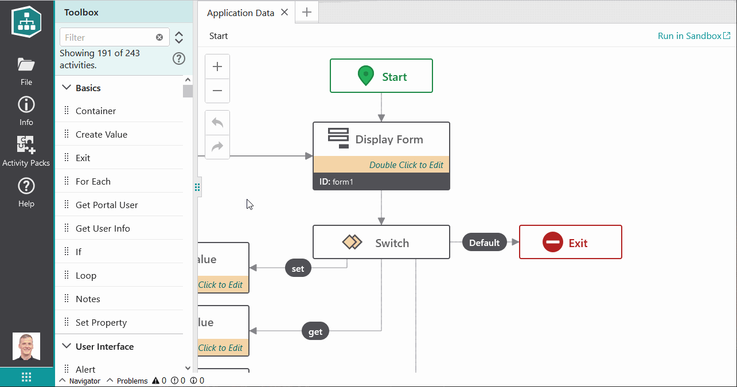This screenshot has height=387, width=737.
Task: Expand the Navigator panel
Action: point(80,381)
